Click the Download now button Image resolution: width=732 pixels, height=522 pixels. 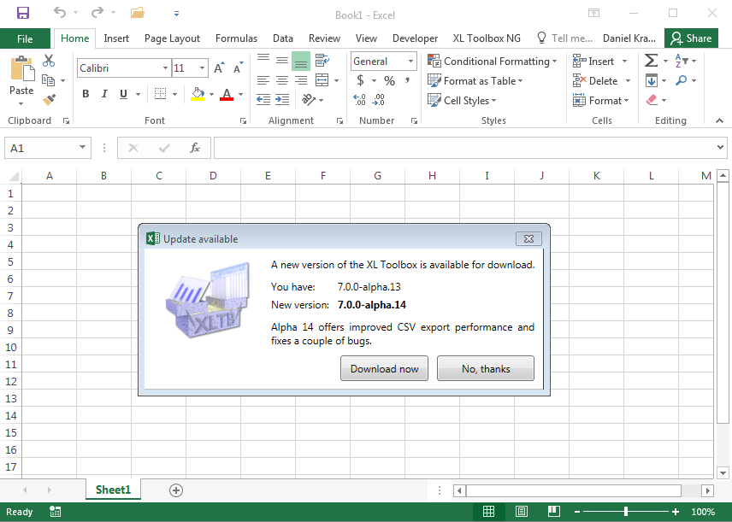[x=384, y=368]
